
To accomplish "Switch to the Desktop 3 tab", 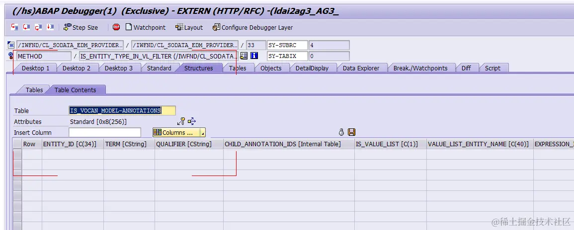I will pos(119,68).
